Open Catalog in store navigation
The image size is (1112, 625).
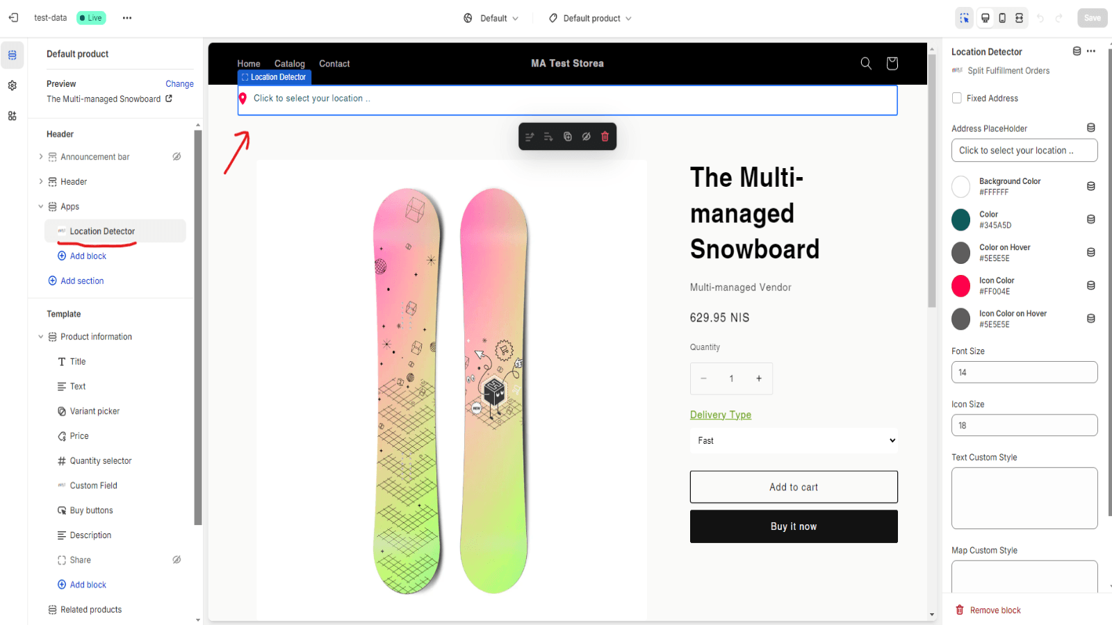290,64
